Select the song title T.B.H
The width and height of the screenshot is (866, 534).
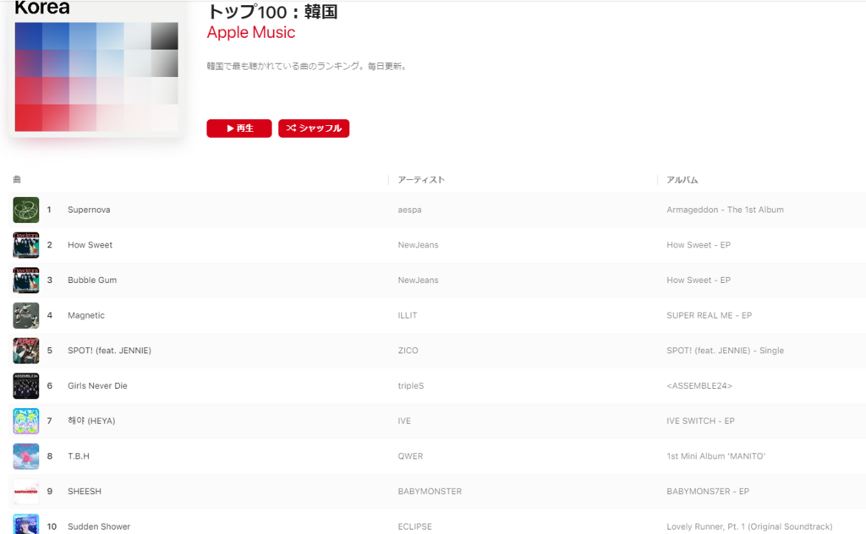point(79,456)
